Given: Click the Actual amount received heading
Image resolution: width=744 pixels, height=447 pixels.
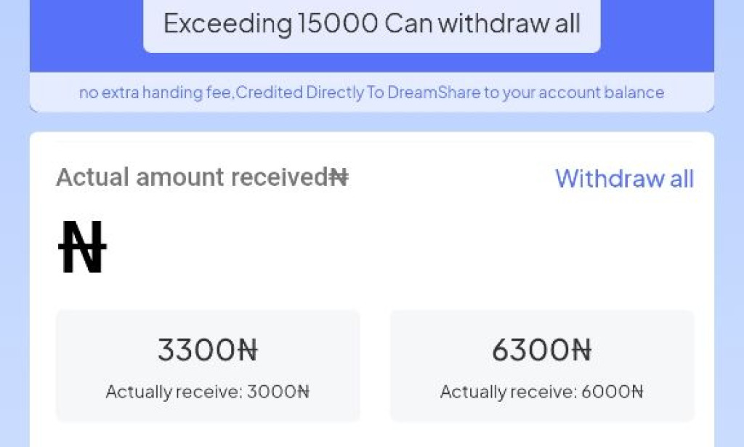Looking at the screenshot, I should 193,177.
